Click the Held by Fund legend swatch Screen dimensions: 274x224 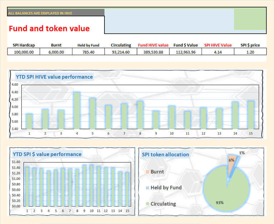(x=147, y=188)
